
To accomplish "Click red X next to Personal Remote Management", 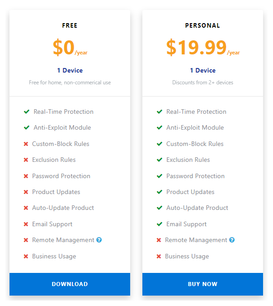I will [x=159, y=240].
